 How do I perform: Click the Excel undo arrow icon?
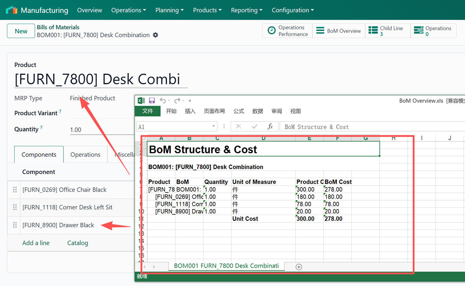[x=162, y=101]
